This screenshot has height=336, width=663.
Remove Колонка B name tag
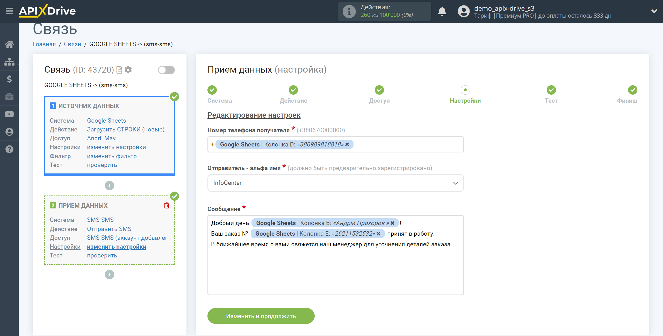pyautogui.click(x=392, y=223)
